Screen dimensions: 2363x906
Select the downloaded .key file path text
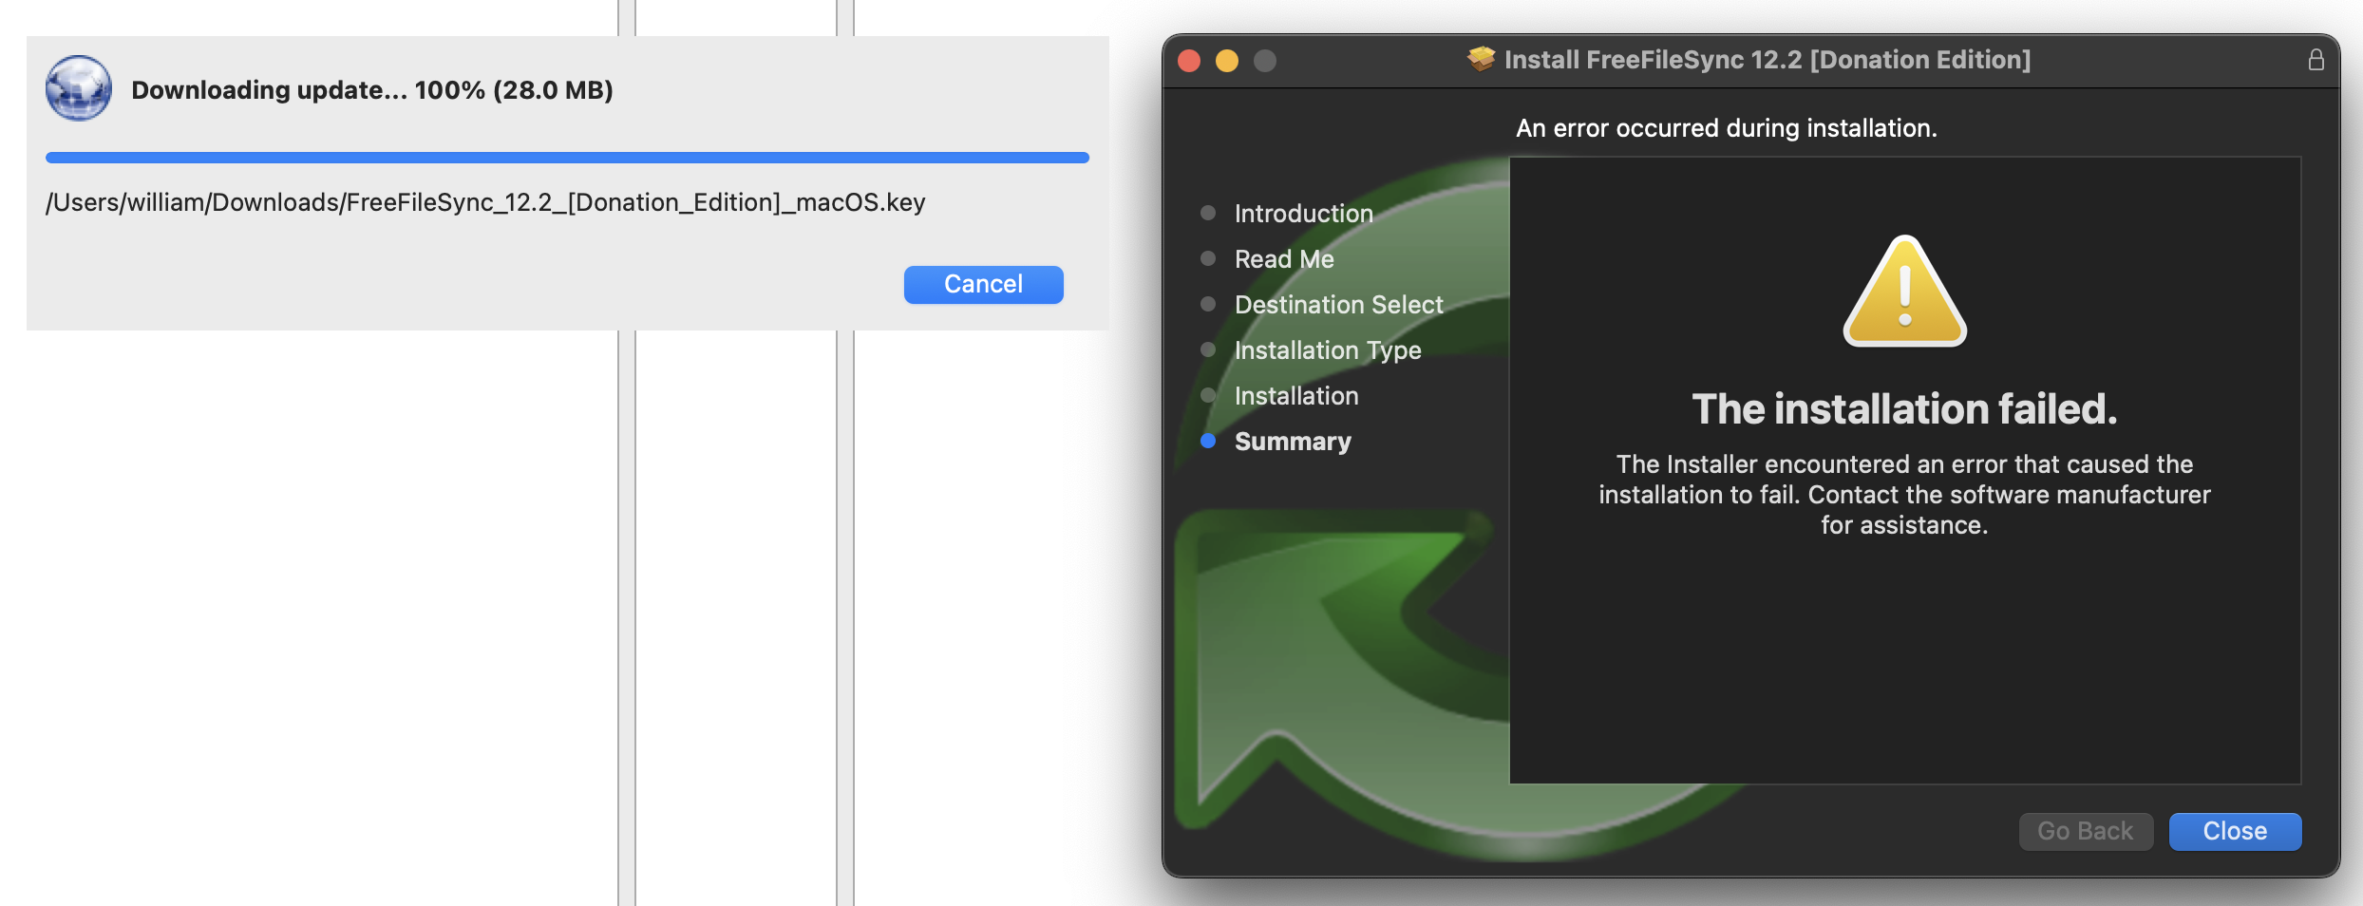click(x=485, y=202)
